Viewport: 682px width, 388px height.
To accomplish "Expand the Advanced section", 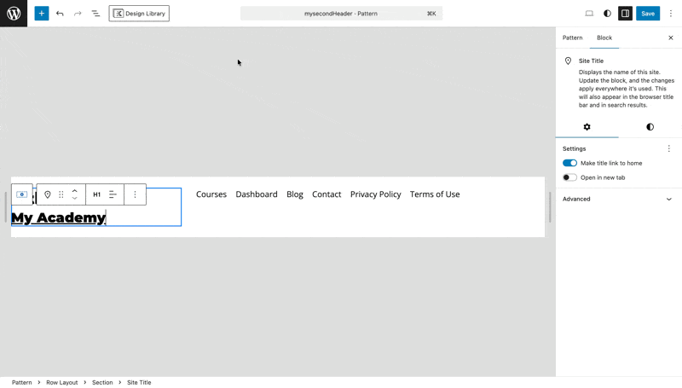I will 618,199.
